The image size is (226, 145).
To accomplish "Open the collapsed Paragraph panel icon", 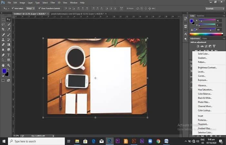I will pos(186,39).
